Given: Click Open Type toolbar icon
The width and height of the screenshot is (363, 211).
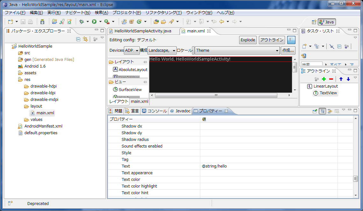Looking at the screenshot, I should (x=156, y=22).
